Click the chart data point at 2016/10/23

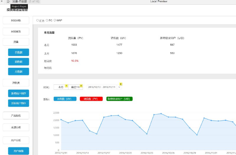coord(147,134)
